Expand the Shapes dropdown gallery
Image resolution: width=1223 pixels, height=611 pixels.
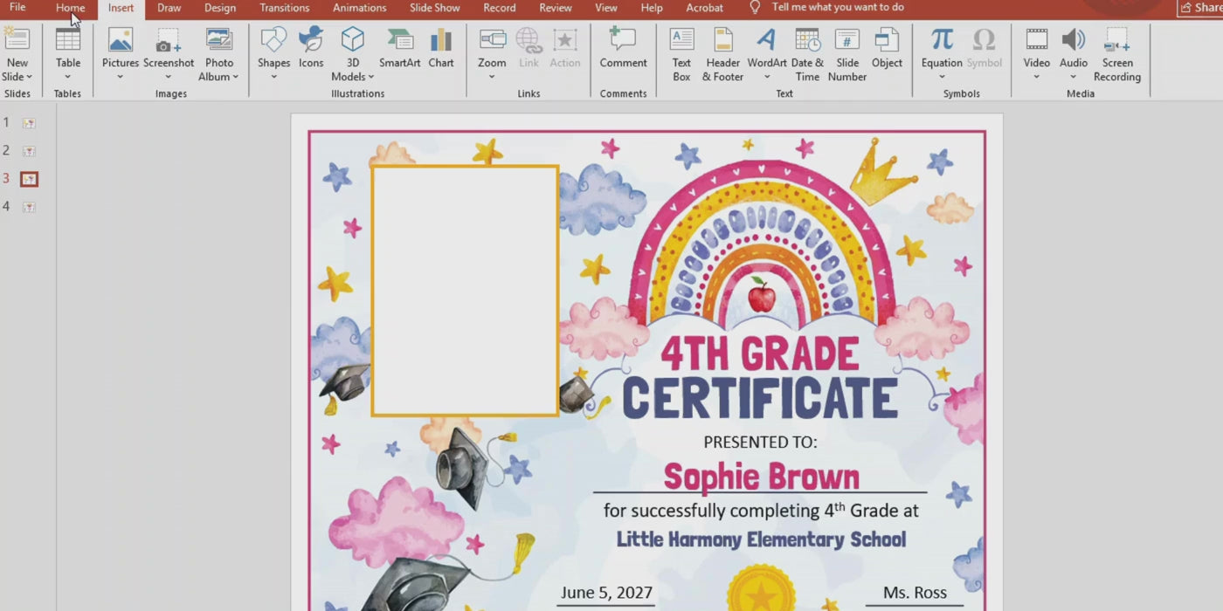coord(273,77)
